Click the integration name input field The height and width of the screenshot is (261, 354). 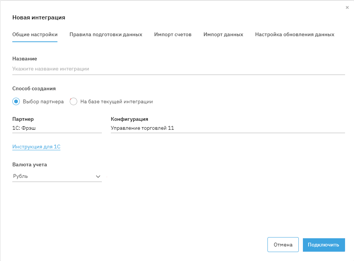click(178, 69)
